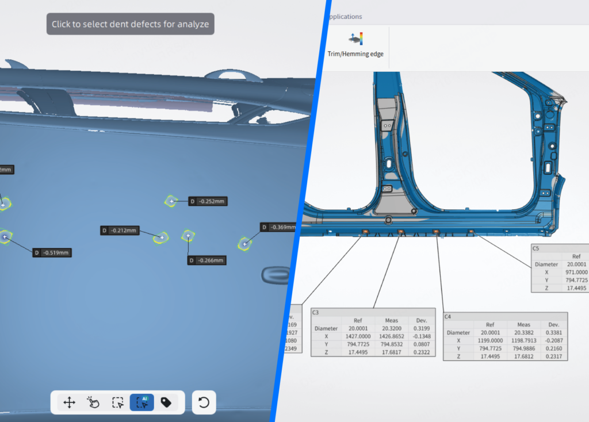Select the hand click-select tool icon
The image size is (589, 422).
tap(93, 402)
